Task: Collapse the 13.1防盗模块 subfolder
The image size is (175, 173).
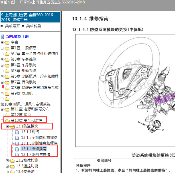Action: pos(7,126)
